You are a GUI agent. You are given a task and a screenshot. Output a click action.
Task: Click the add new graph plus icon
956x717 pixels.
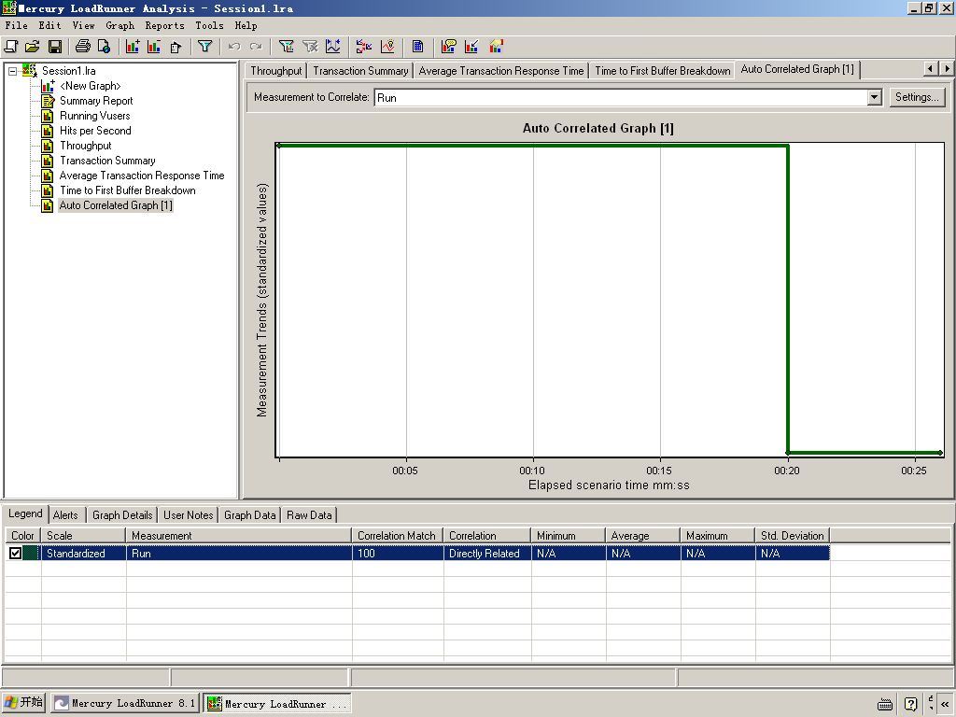pyautogui.click(x=133, y=47)
